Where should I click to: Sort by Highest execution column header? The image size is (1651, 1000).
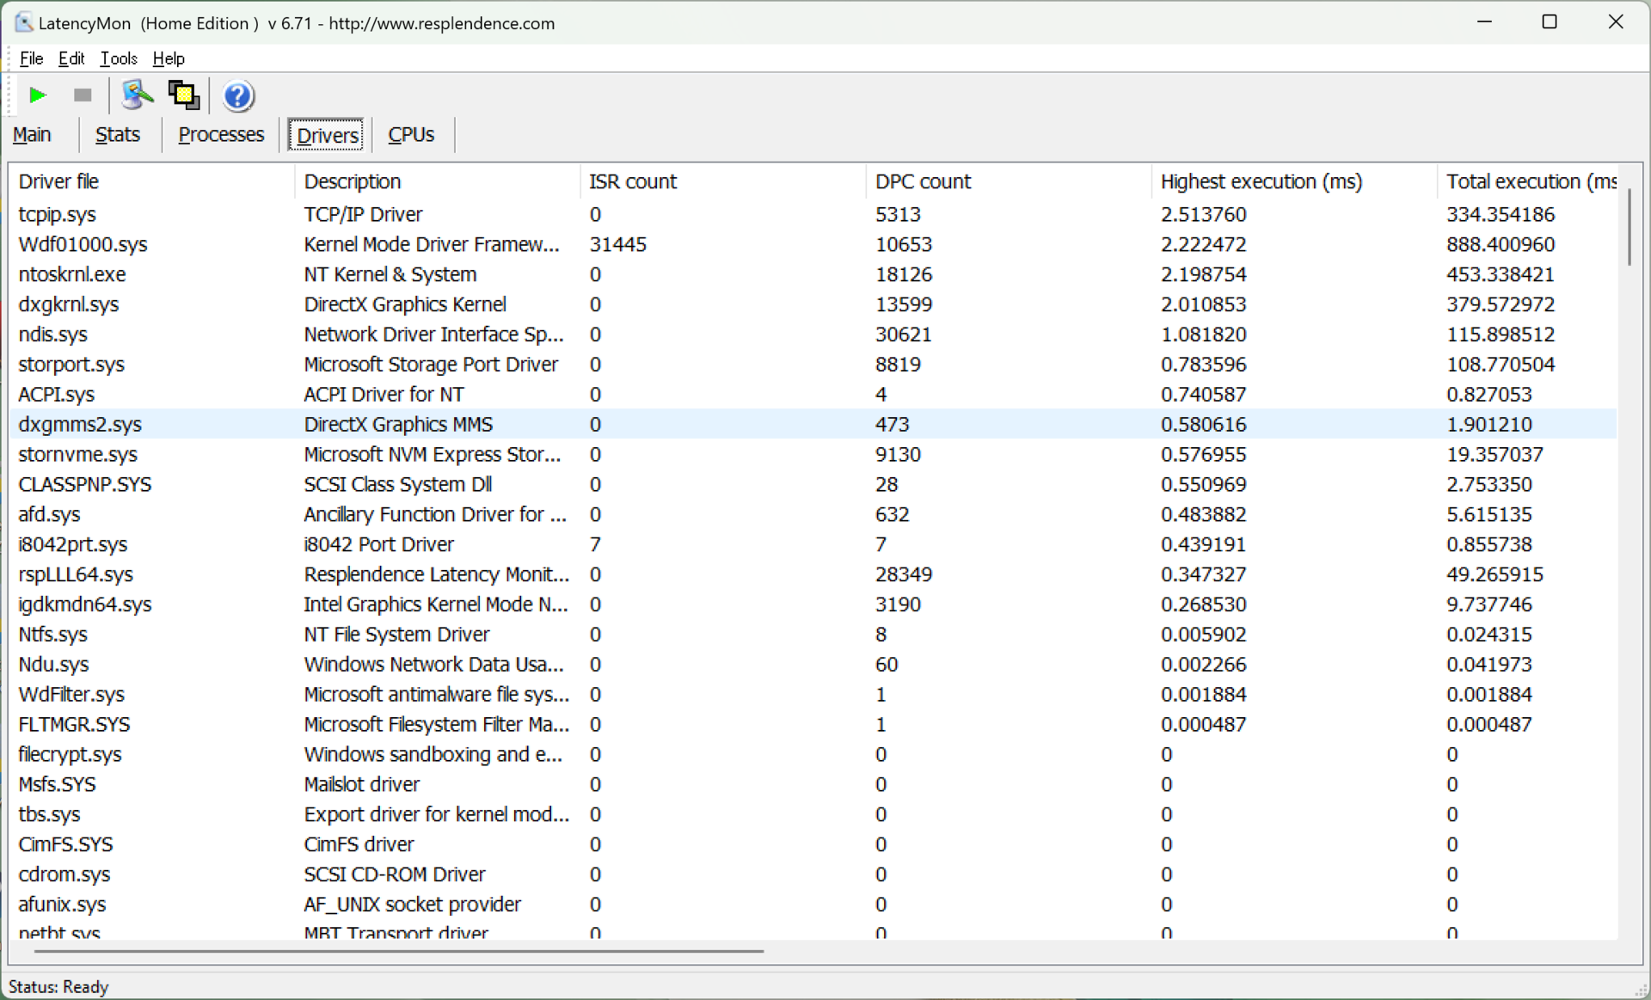(1261, 181)
